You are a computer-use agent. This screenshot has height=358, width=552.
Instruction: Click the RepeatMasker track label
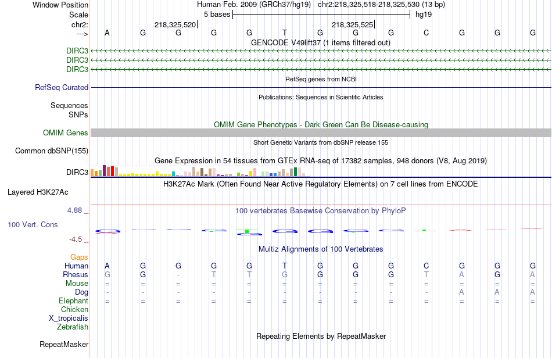pos(64,345)
